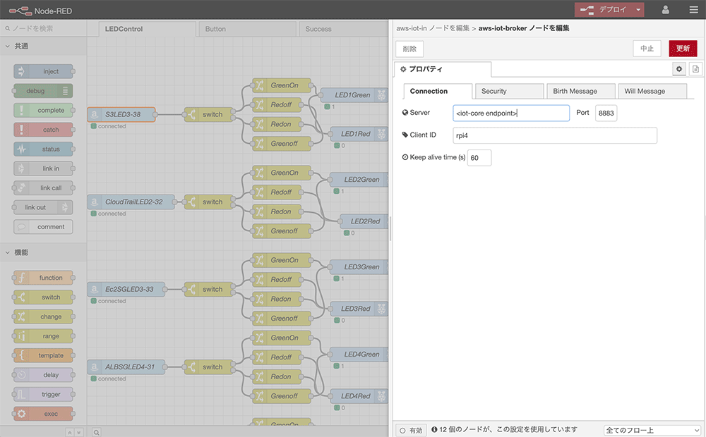
Task: Select the link call palette node
Action: 43,188
